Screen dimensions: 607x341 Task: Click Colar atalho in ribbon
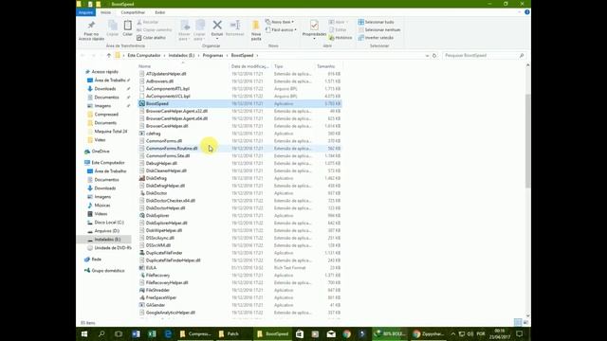pyautogui.click(x=151, y=38)
